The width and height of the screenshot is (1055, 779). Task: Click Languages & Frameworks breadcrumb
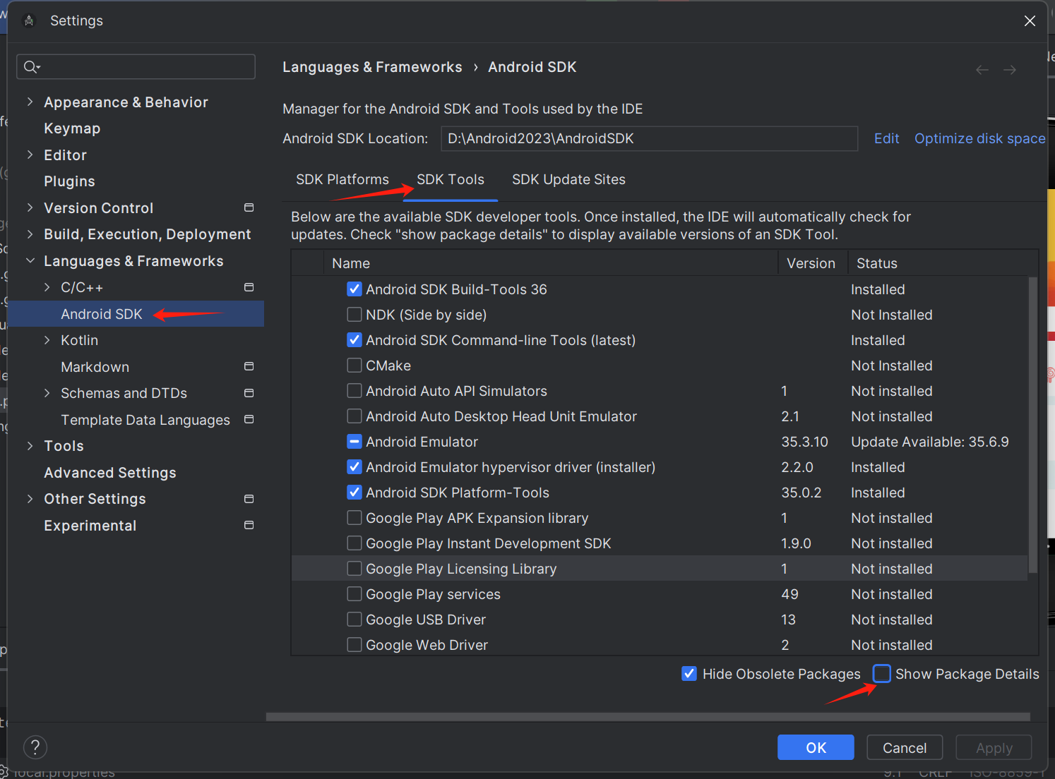(372, 67)
